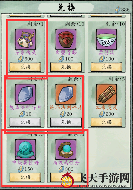Viewport: 133px width, 190px height.
Task: Redeem 孟婆汤 with the 兑换 button
Action: pyautogui.click(x=107, y=67)
